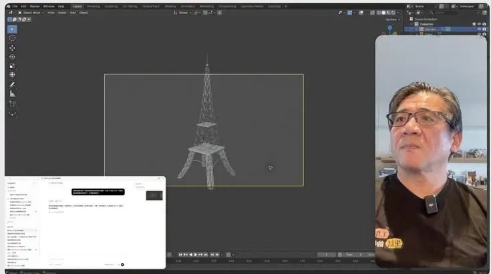Open the 3D viewport editor type selector
This screenshot has width=491, height=274.
click(x=11, y=13)
